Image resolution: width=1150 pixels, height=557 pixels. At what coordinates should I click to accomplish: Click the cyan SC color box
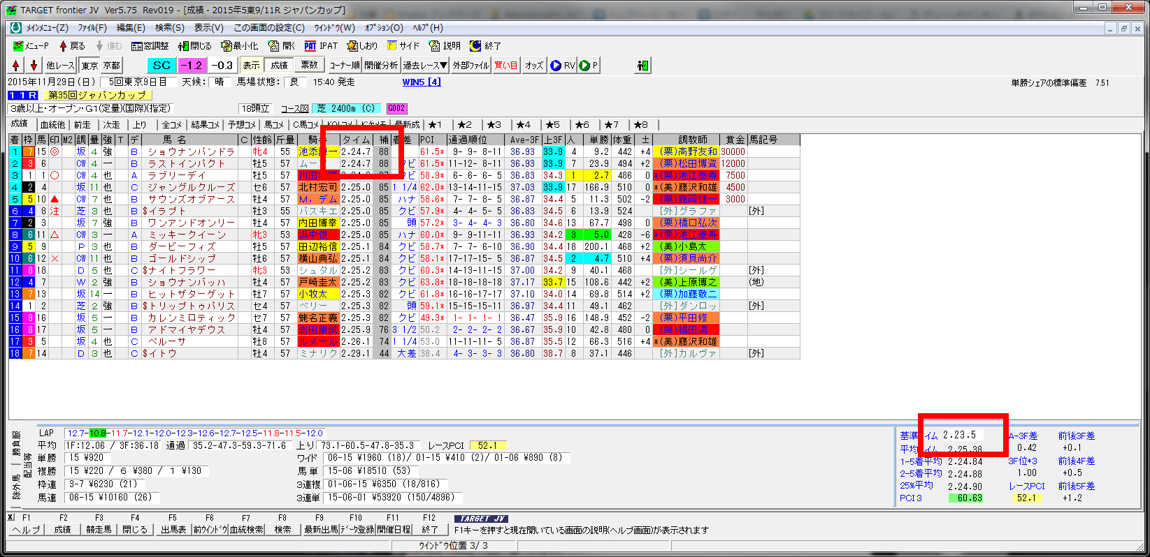161,66
